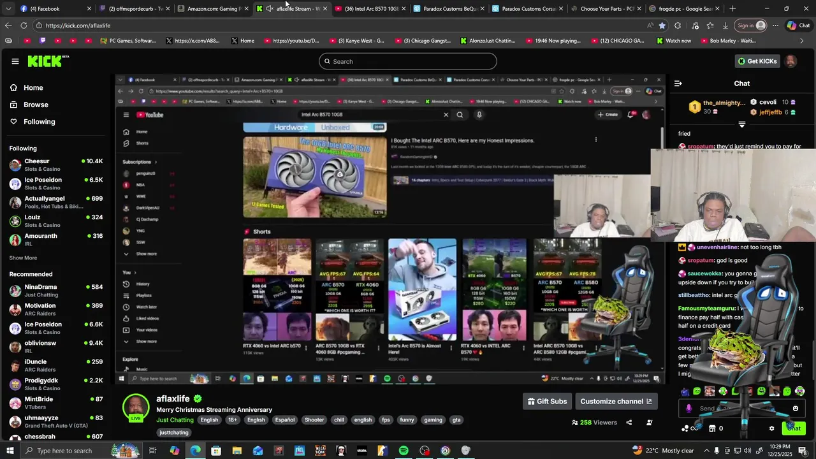Click the browser back arrow

(x=8, y=25)
